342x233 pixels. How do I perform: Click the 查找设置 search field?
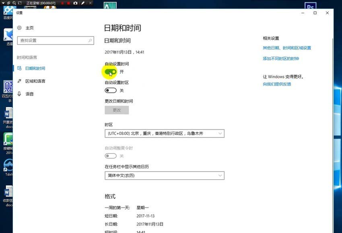(56, 41)
